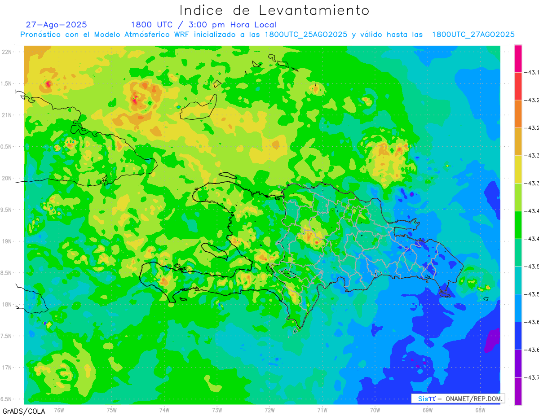
Task: Click the '72W' longitude label
Action: [269, 409]
